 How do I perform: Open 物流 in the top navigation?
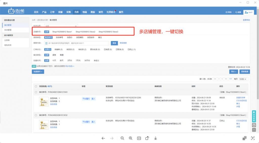click(x=84, y=12)
